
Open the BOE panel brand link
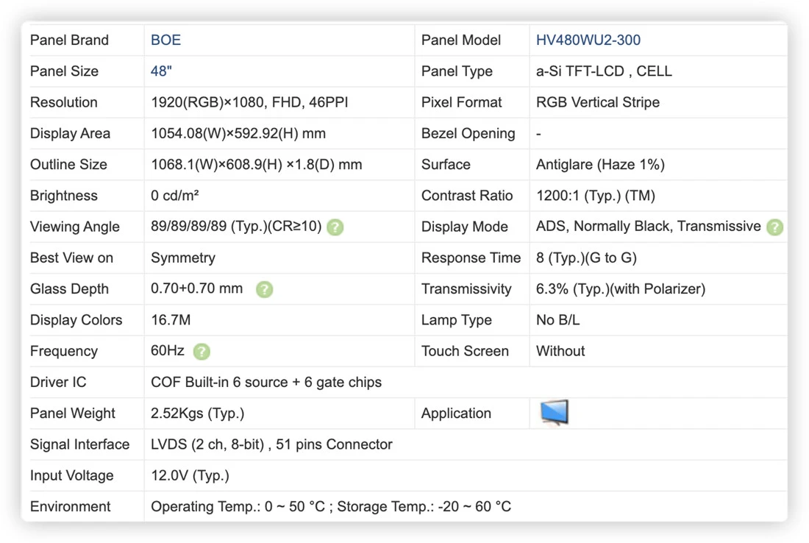coord(165,40)
